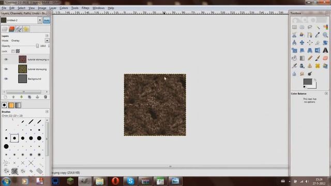Open the Brushes panel configuration menu
This screenshot has height=186, width=331.
pyautogui.click(x=47, y=112)
